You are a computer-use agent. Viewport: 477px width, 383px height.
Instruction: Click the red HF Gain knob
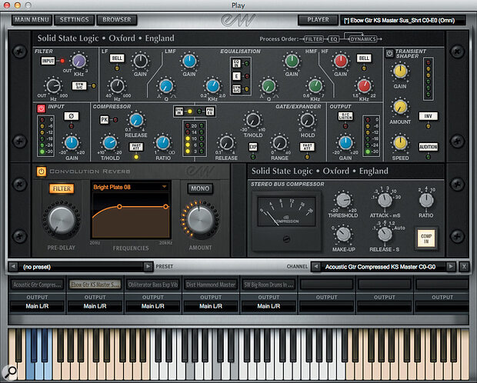point(340,61)
